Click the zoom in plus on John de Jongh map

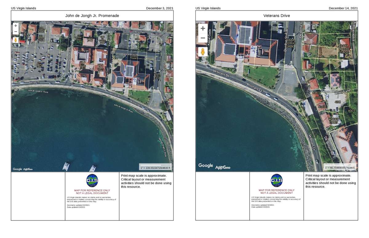click(16, 26)
